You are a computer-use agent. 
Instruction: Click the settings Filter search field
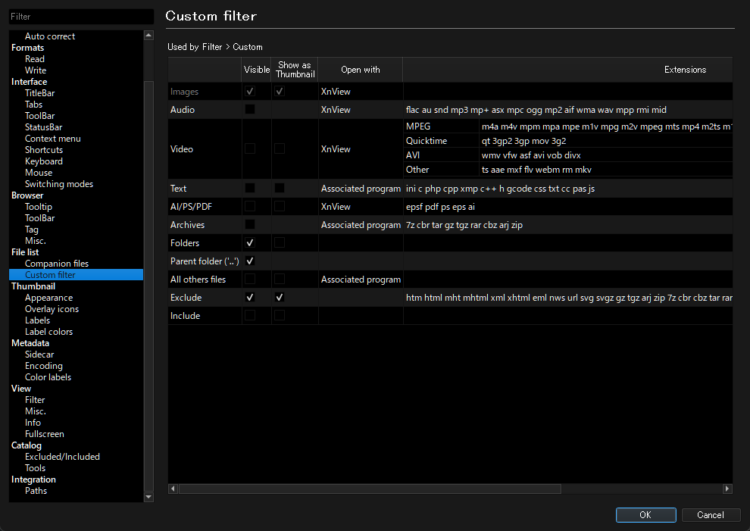81,16
